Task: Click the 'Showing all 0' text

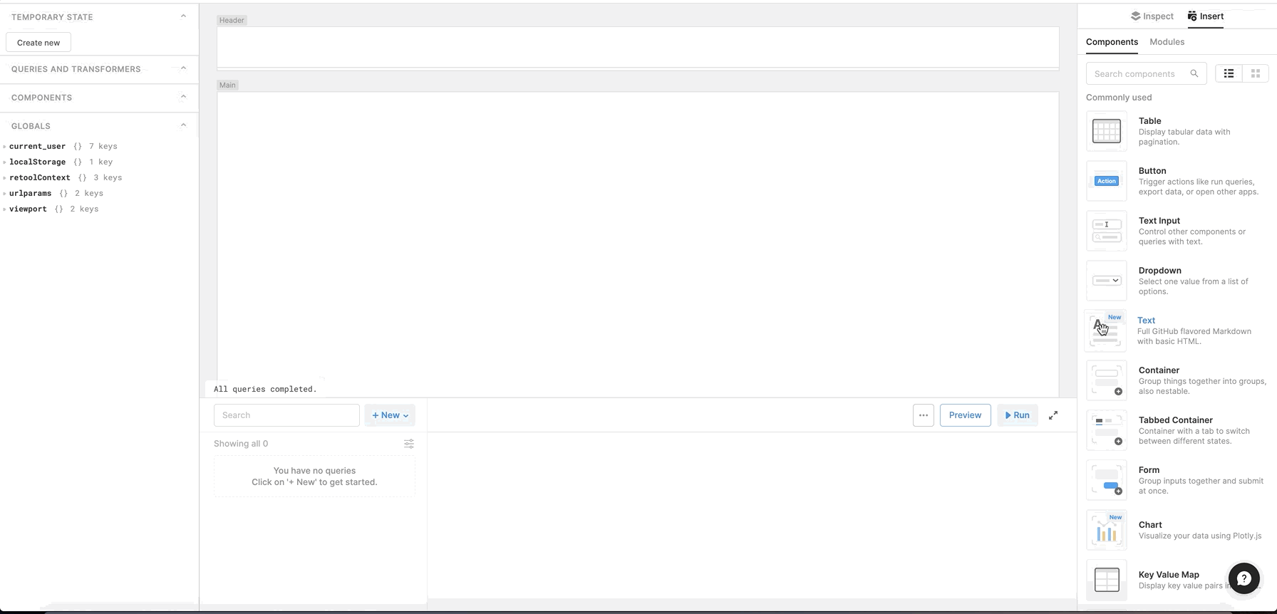Action: pos(241,444)
